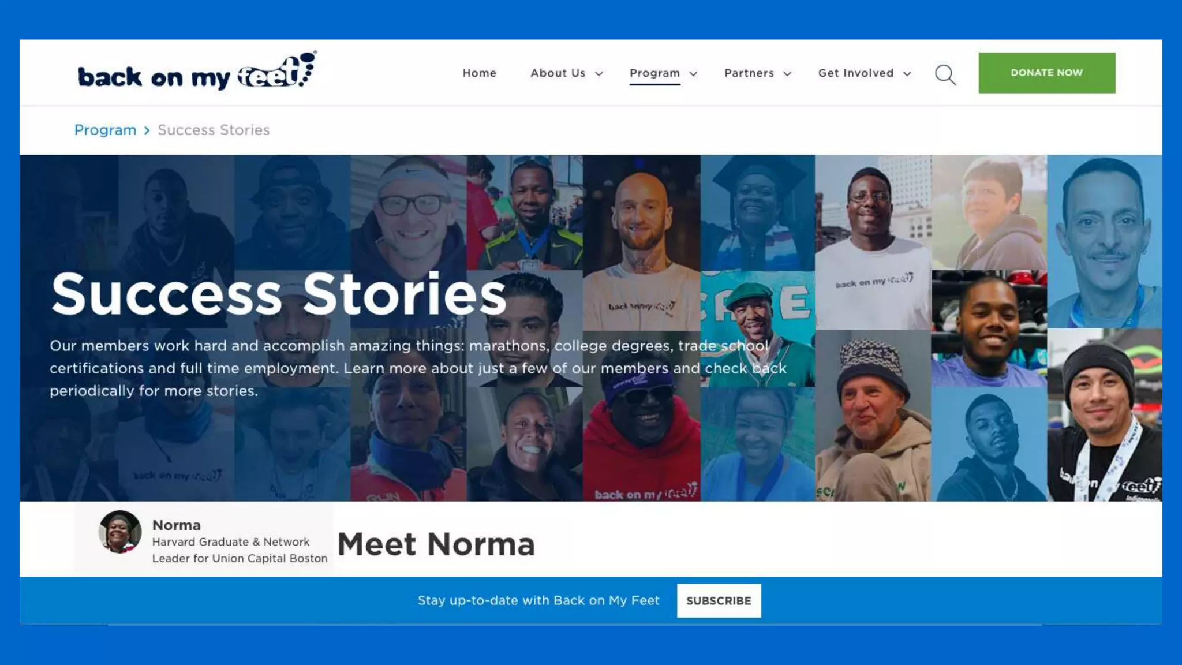
Task: Open the Partners menu item
Action: [749, 73]
